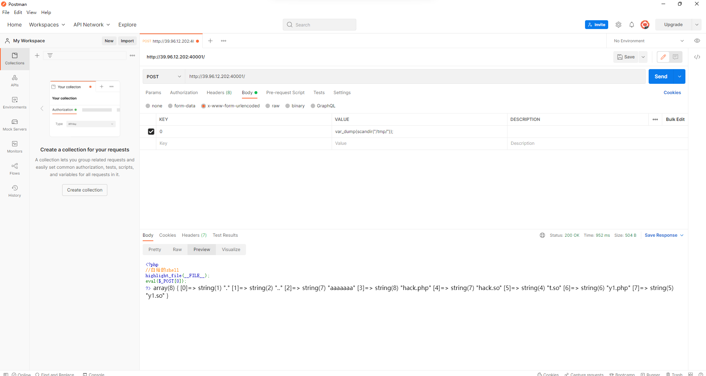The height and width of the screenshot is (376, 706).
Task: Open the user avatar menu
Action: 645,25
